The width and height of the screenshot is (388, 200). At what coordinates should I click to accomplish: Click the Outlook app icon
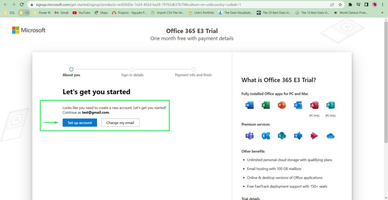[x=298, y=106]
